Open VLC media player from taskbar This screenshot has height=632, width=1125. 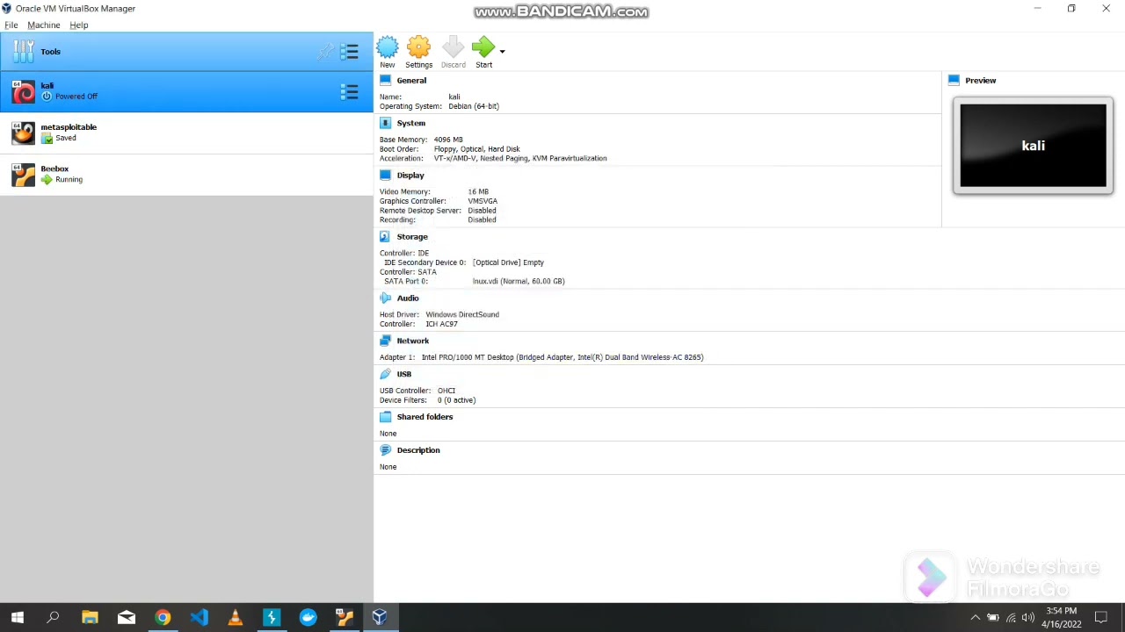[x=236, y=618]
